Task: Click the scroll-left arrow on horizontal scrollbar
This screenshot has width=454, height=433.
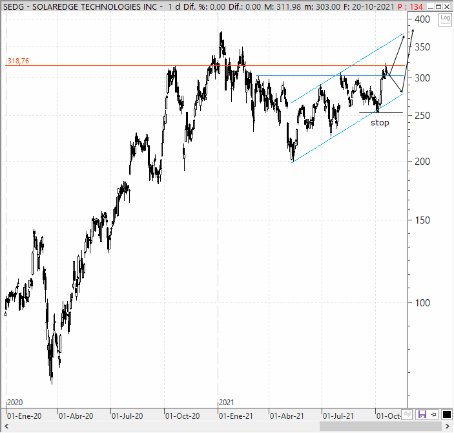Action: (6, 427)
